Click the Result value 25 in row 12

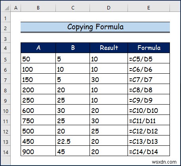click(109, 130)
